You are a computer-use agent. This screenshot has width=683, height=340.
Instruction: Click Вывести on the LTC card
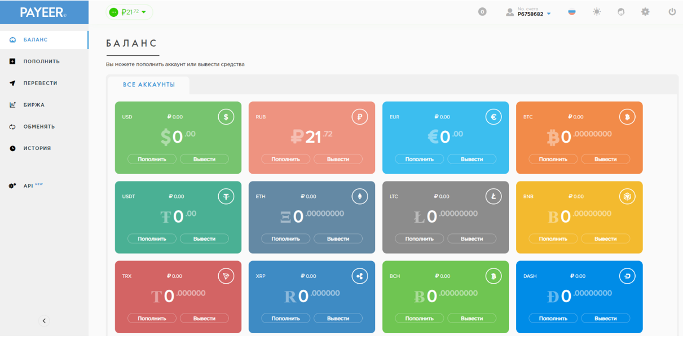pos(472,239)
